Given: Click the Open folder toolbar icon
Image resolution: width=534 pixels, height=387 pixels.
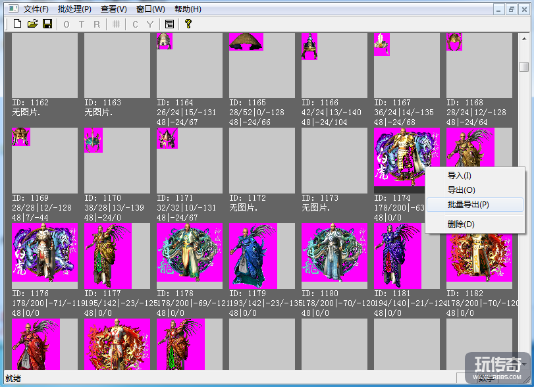Looking at the screenshot, I should pos(32,24).
